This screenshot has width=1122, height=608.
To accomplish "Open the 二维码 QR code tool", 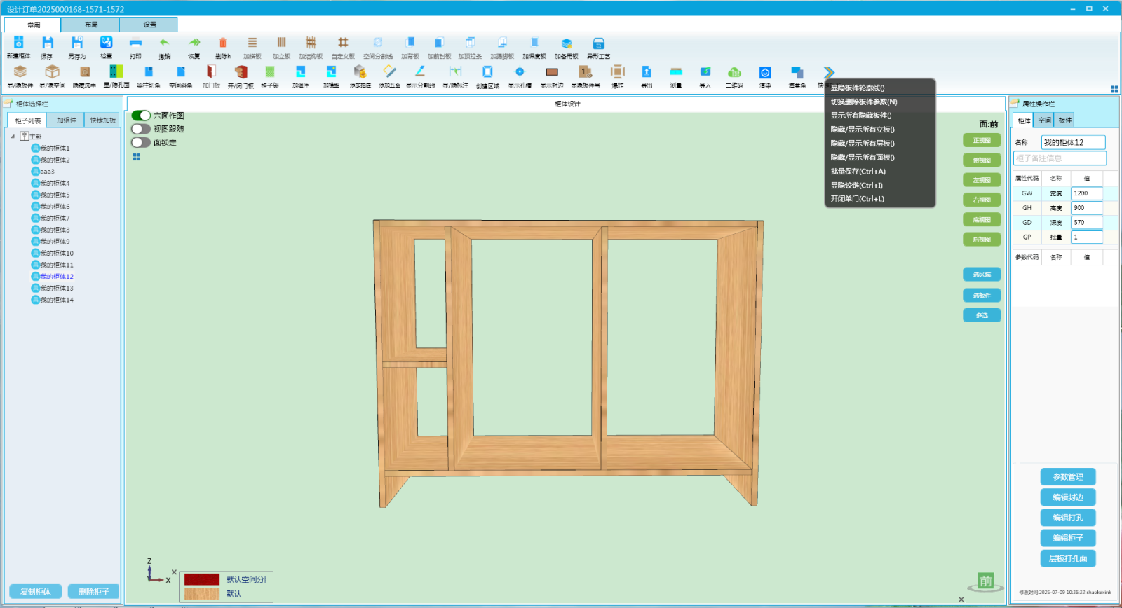I will click(734, 72).
